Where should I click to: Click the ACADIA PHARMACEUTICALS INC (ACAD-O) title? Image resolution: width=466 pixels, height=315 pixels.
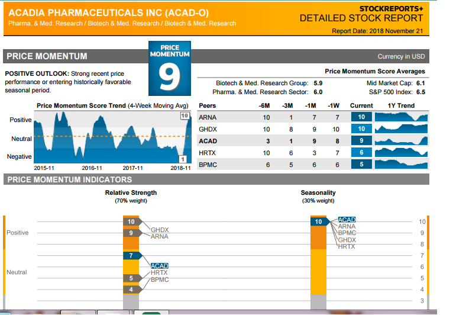[108, 13]
